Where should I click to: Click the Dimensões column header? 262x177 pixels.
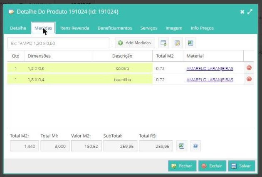(x=58, y=56)
